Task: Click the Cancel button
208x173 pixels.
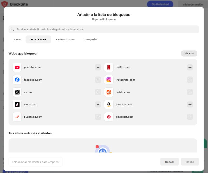Action: pyautogui.click(x=169, y=162)
